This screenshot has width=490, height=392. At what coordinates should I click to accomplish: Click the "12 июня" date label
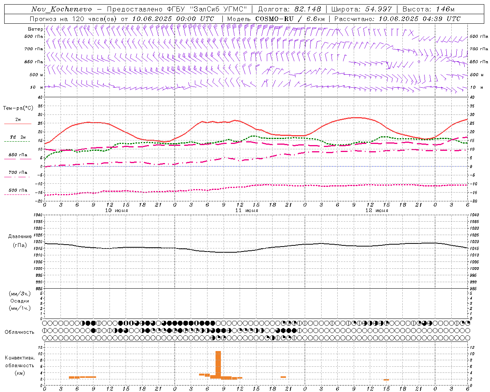(x=377, y=211)
